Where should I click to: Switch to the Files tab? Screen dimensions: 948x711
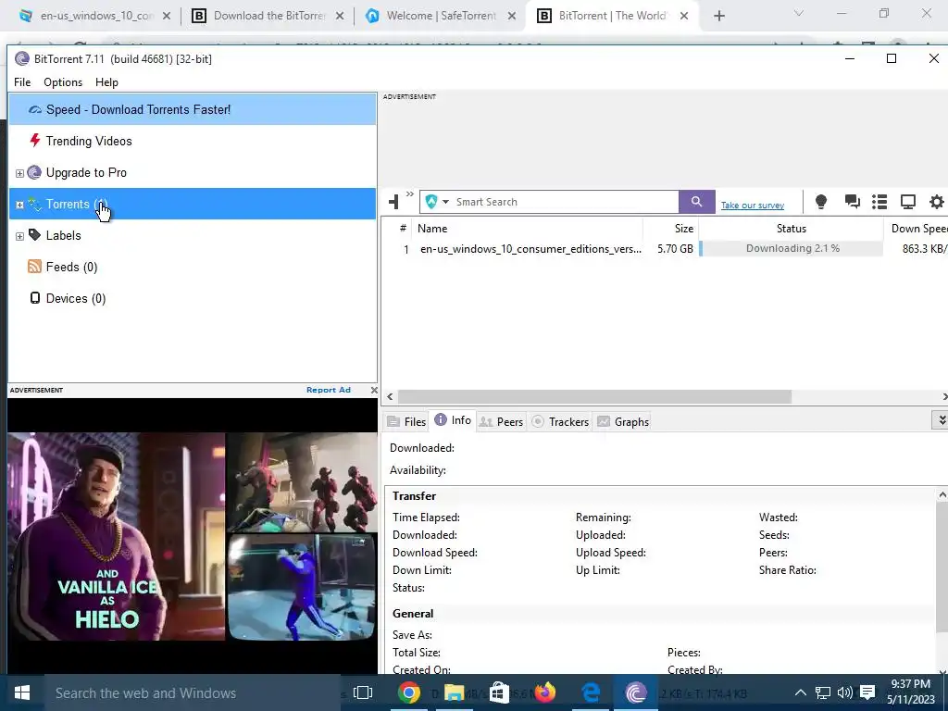(x=406, y=421)
